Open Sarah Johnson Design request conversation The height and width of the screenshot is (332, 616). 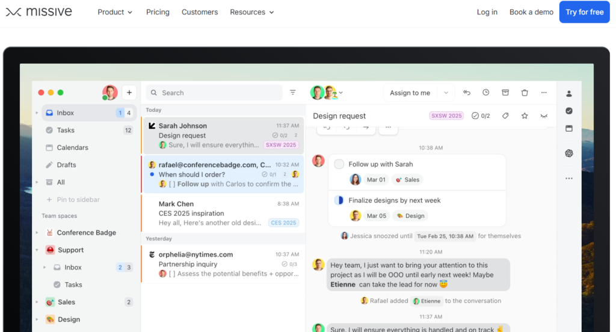click(223, 135)
